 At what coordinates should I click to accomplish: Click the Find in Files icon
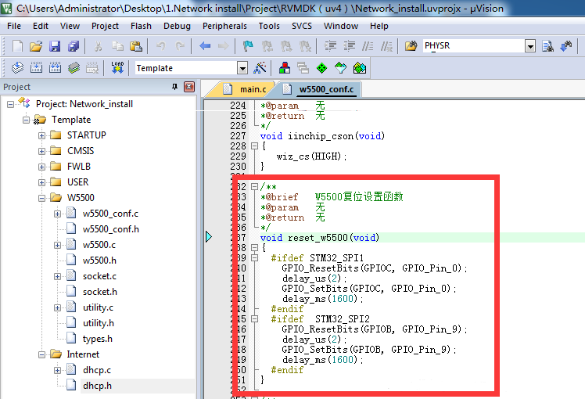tap(411, 46)
